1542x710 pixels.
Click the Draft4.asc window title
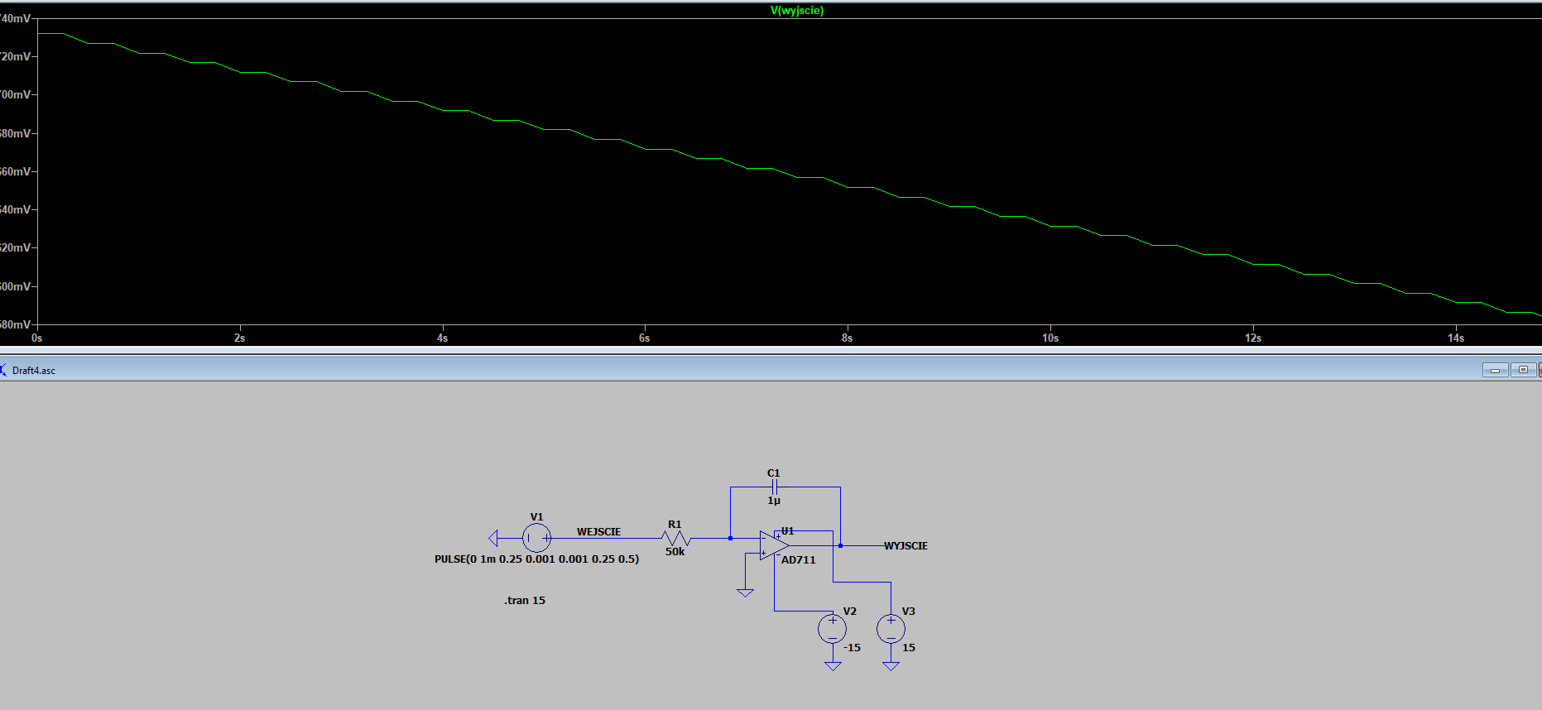pos(34,371)
